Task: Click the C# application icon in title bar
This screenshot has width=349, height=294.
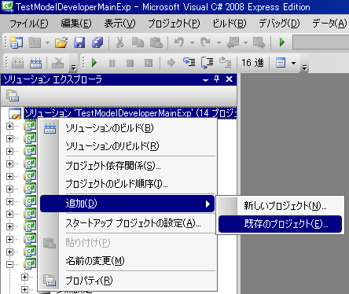Action: click(7, 6)
